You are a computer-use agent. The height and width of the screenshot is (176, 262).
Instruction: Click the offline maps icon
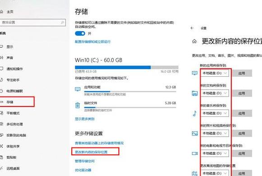tap(195, 173)
